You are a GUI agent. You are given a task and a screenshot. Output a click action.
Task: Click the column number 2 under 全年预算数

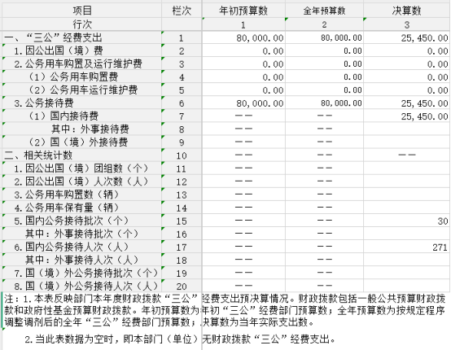pyautogui.click(x=324, y=24)
